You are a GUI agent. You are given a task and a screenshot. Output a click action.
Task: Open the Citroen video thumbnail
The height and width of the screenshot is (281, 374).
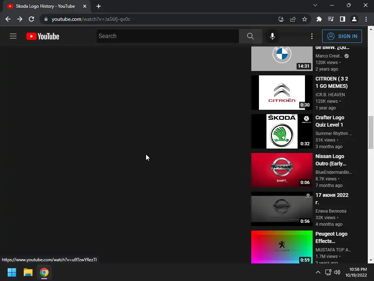[282, 93]
